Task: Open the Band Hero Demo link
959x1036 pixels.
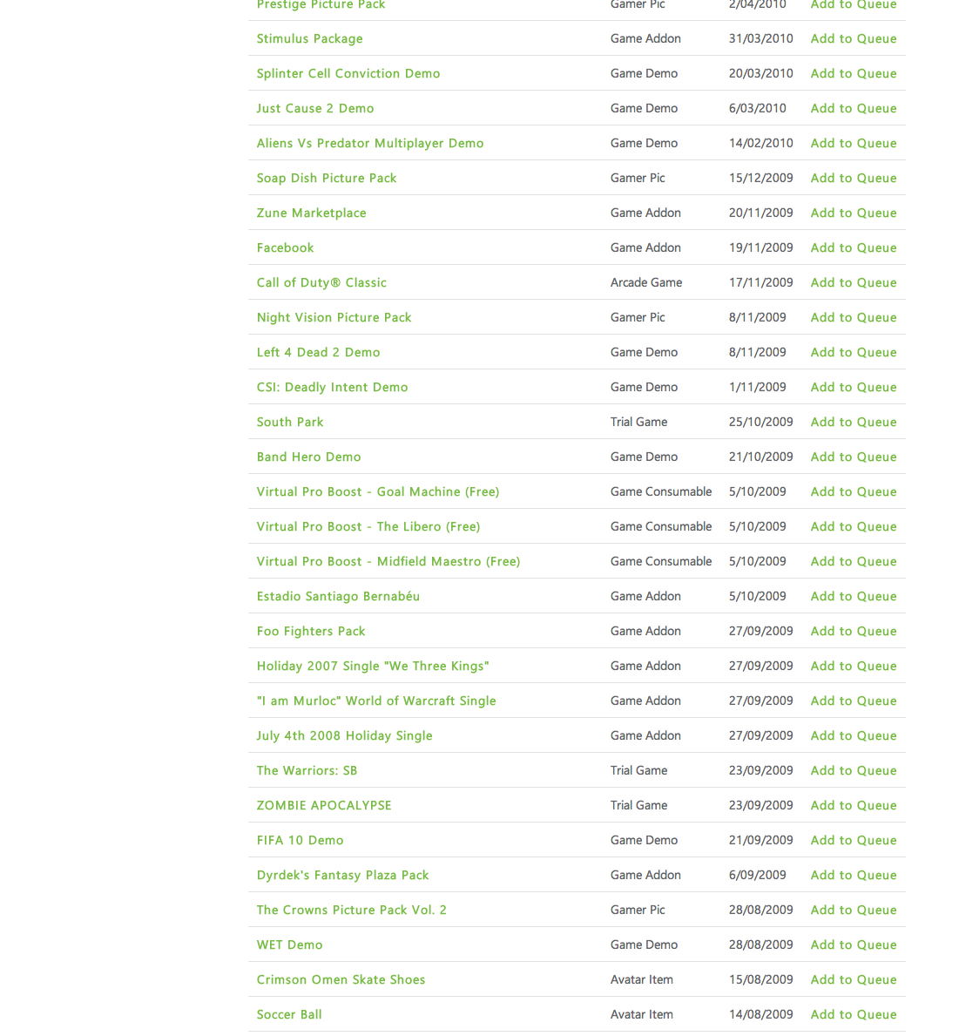Action: pyautogui.click(x=308, y=457)
